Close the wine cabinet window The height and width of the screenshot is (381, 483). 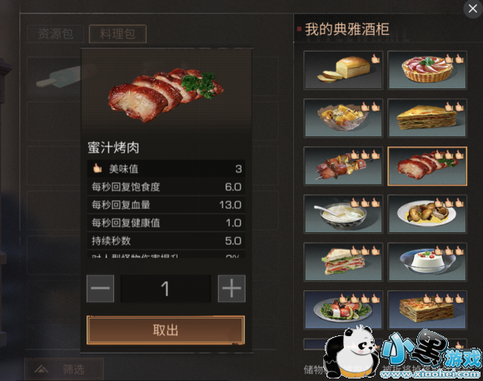tap(473, 8)
